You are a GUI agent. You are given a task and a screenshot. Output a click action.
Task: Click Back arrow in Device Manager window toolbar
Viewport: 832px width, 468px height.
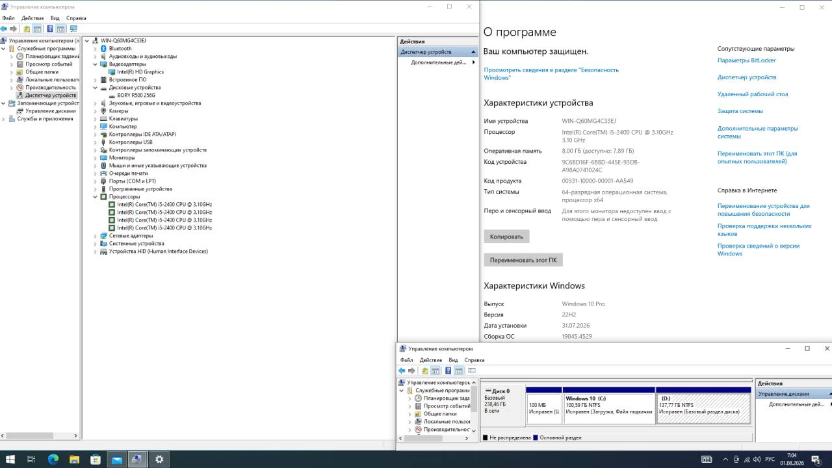pyautogui.click(x=4, y=29)
